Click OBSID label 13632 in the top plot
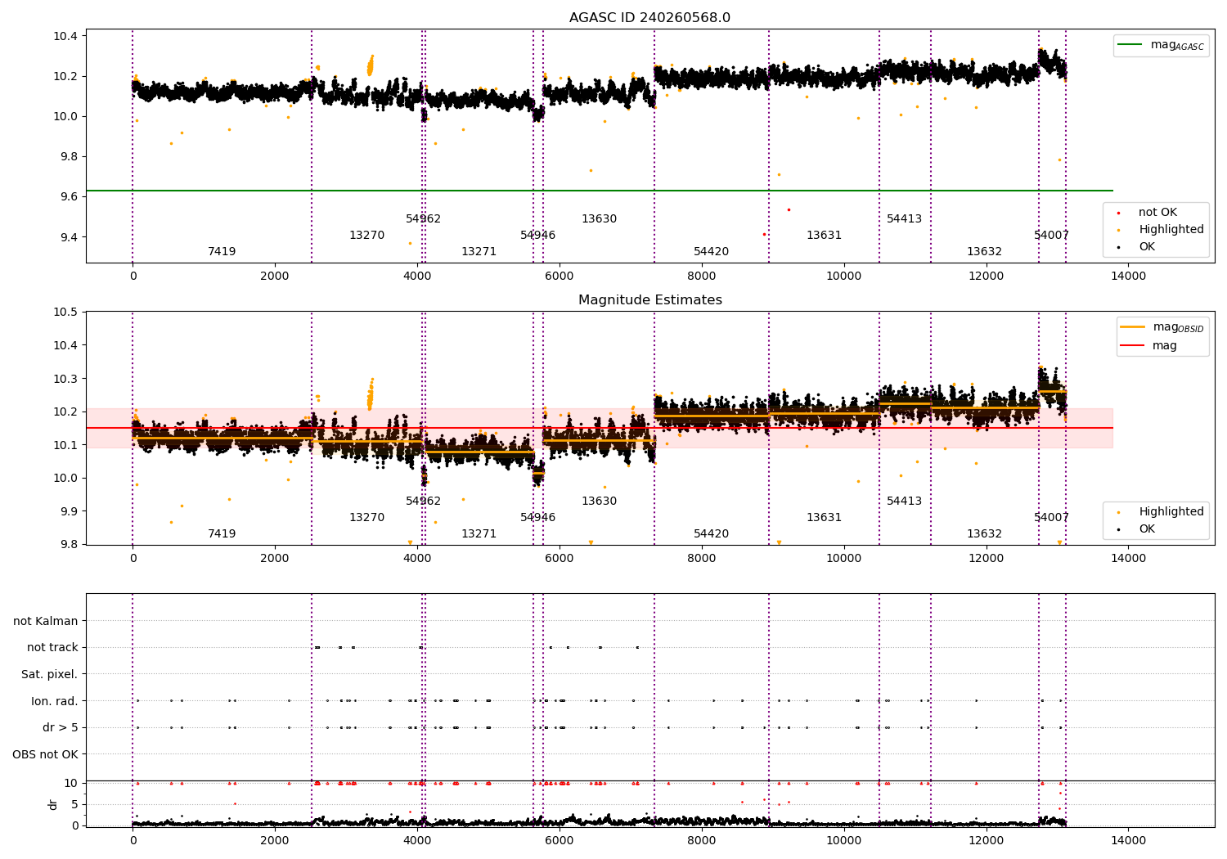This screenshot has width=1227, height=859. tap(984, 252)
